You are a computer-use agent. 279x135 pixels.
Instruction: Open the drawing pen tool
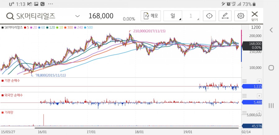tap(225, 16)
